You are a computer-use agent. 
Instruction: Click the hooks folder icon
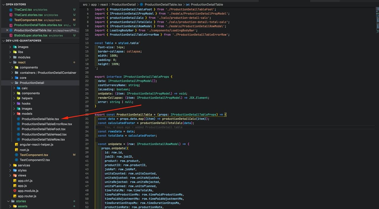click(x=19, y=104)
